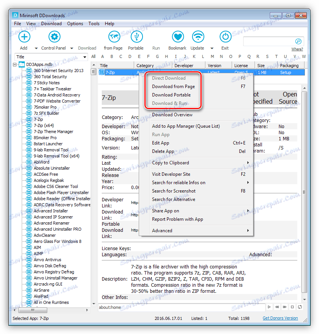Click the Bookmark heart icon

[178, 37]
